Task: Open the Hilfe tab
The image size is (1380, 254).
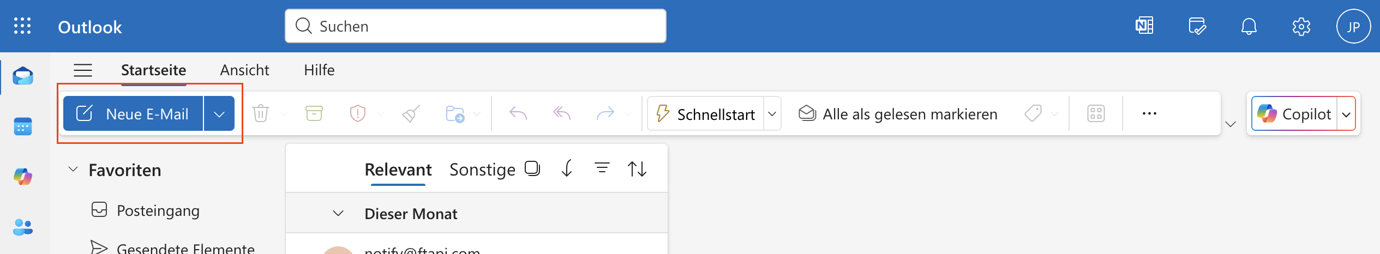Action: coord(319,70)
